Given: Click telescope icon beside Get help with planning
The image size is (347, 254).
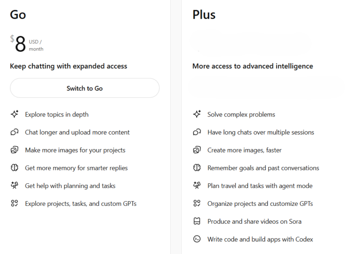Looking at the screenshot, I should click(x=14, y=186).
